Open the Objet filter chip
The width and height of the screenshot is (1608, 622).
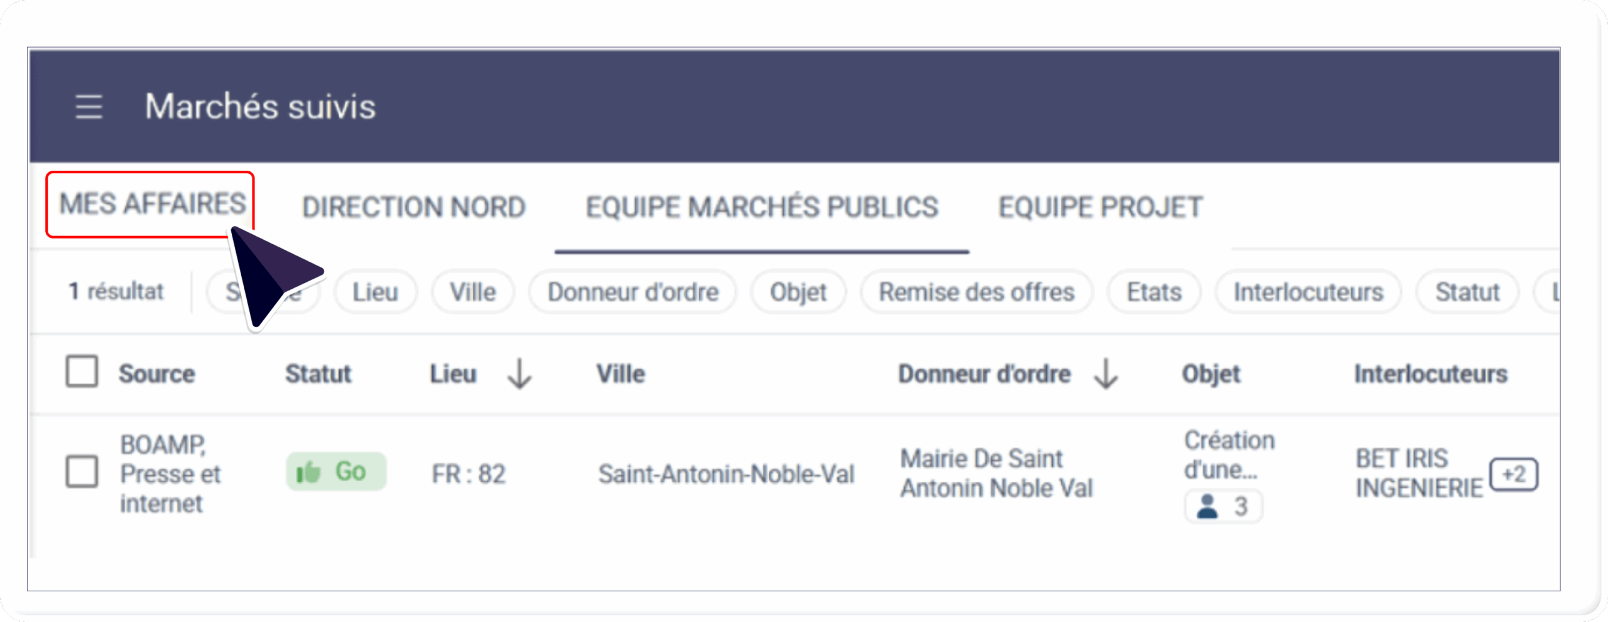click(x=798, y=292)
